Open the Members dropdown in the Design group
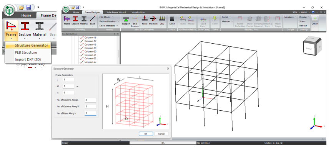The height and width of the screenshot is (149, 331). (290, 17)
